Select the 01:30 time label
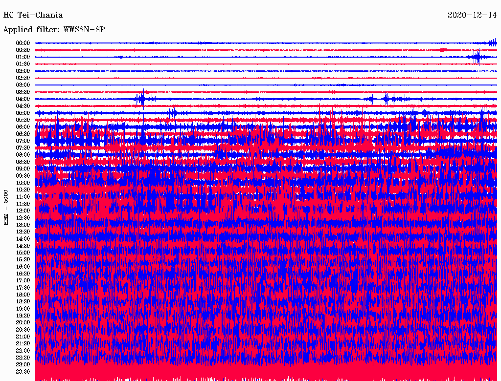 [x=23, y=64]
